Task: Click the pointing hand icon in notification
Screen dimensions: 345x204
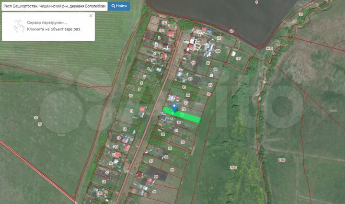Action: pos(18,26)
